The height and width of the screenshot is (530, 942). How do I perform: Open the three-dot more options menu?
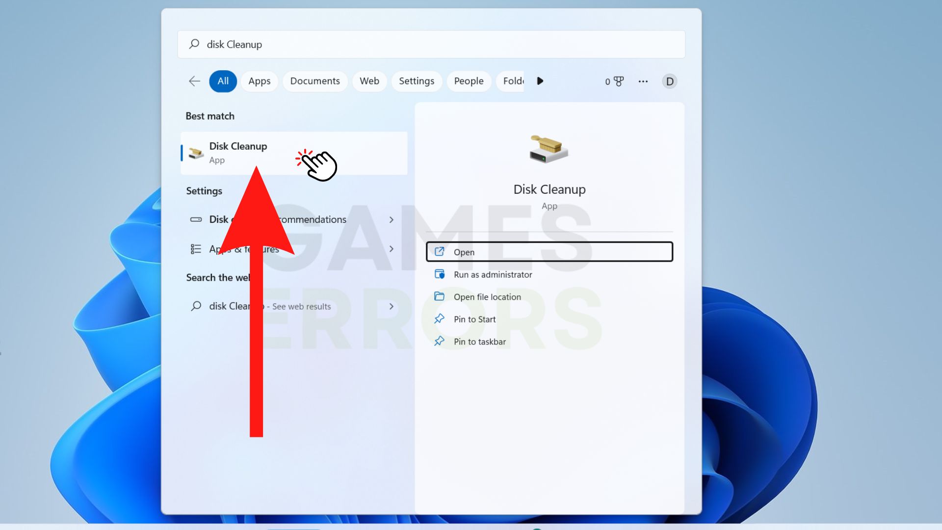643,81
